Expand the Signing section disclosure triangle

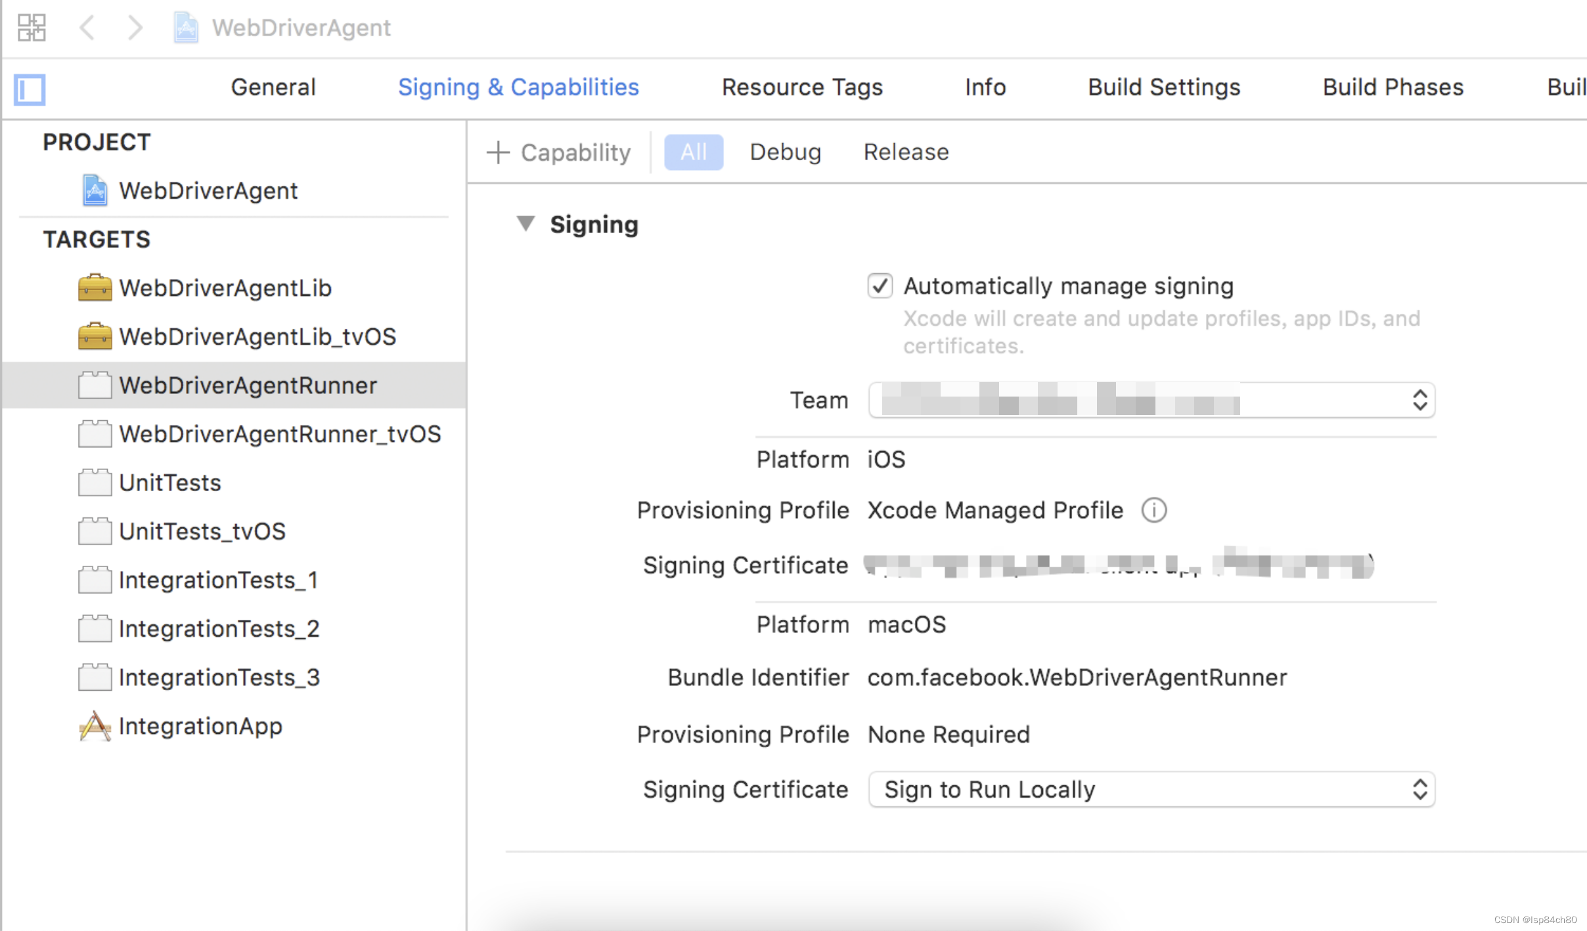click(x=529, y=224)
